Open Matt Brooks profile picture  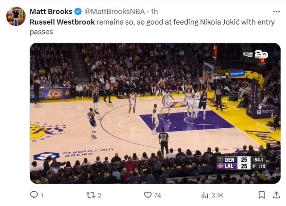click(16, 16)
